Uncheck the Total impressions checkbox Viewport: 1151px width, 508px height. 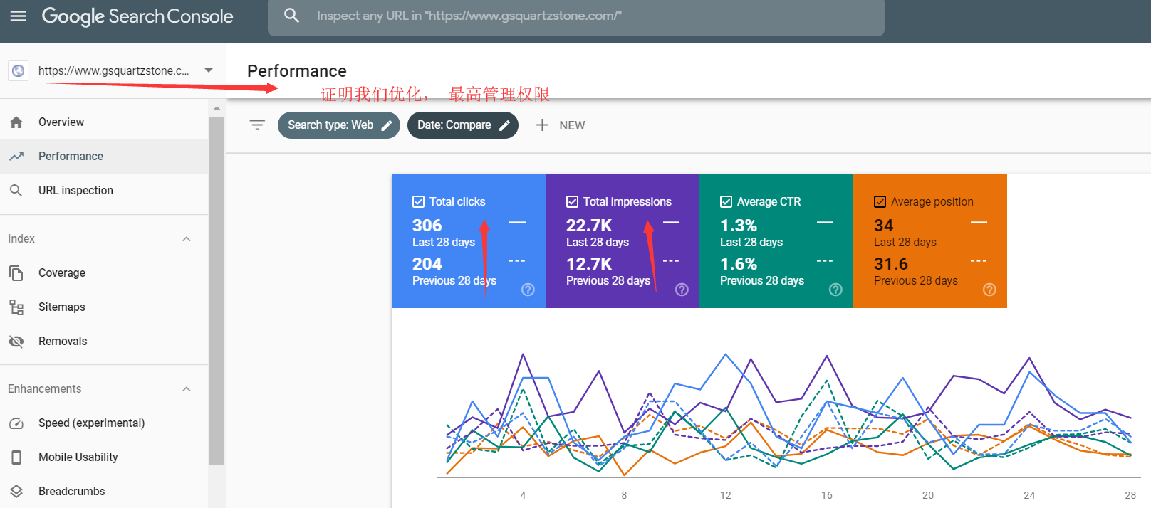click(572, 202)
